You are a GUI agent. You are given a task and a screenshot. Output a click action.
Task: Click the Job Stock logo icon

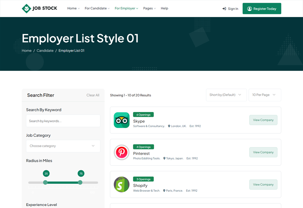27,8
